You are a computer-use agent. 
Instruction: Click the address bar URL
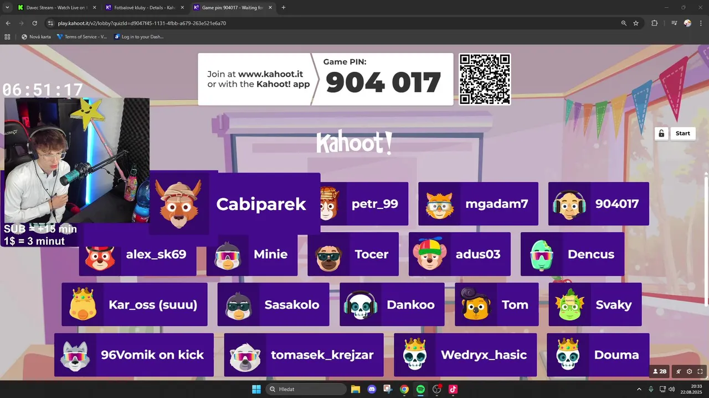pos(142,23)
